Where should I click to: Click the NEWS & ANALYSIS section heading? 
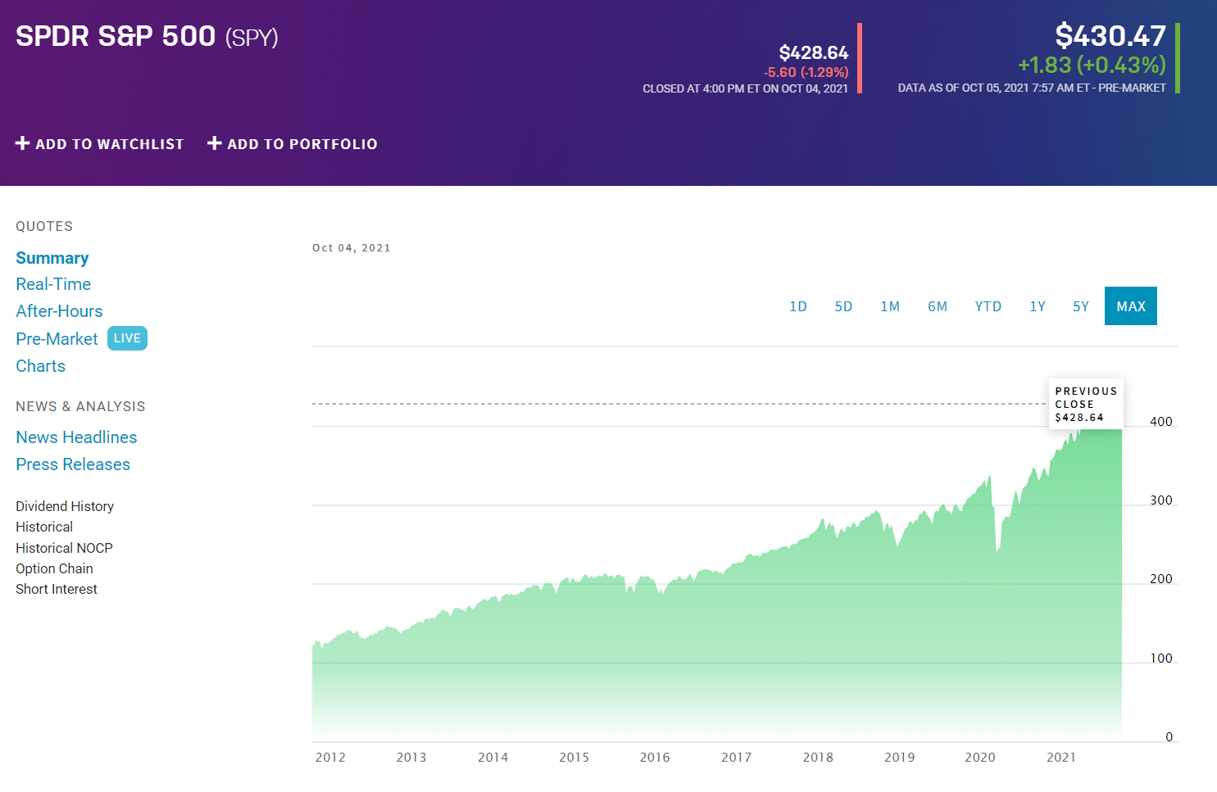coord(80,407)
